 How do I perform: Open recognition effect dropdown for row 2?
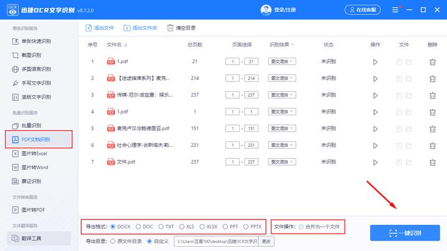click(x=282, y=78)
